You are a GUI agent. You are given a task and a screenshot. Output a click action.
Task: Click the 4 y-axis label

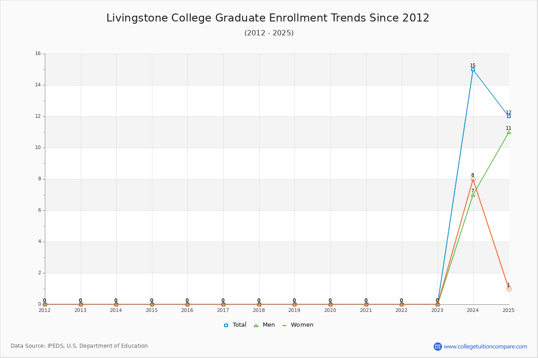coord(39,242)
